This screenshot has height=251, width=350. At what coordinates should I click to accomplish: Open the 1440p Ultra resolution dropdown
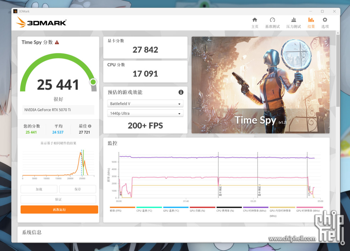click(x=145, y=113)
